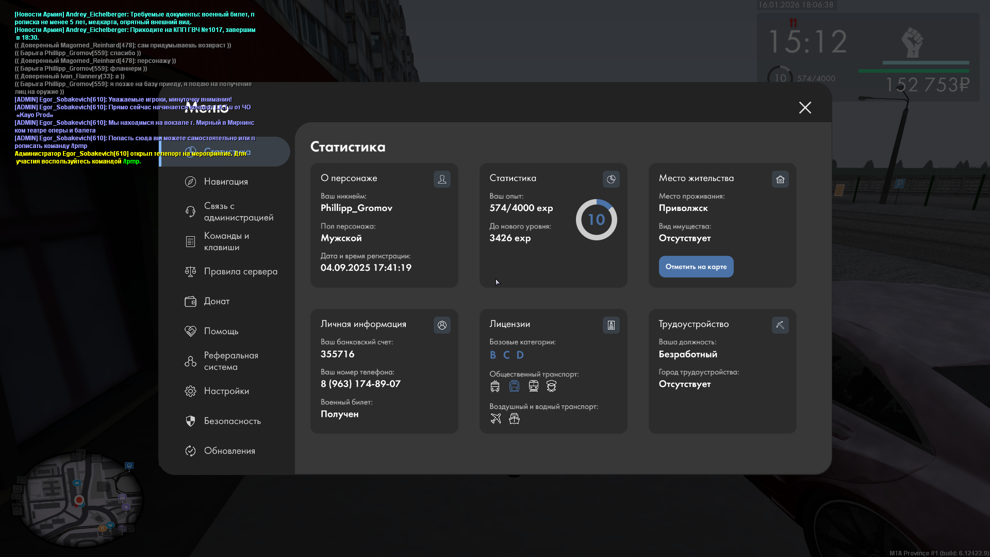The image size is (990, 557).
Task: Click the Трудоустройство pickaxe icon
Action: click(780, 325)
